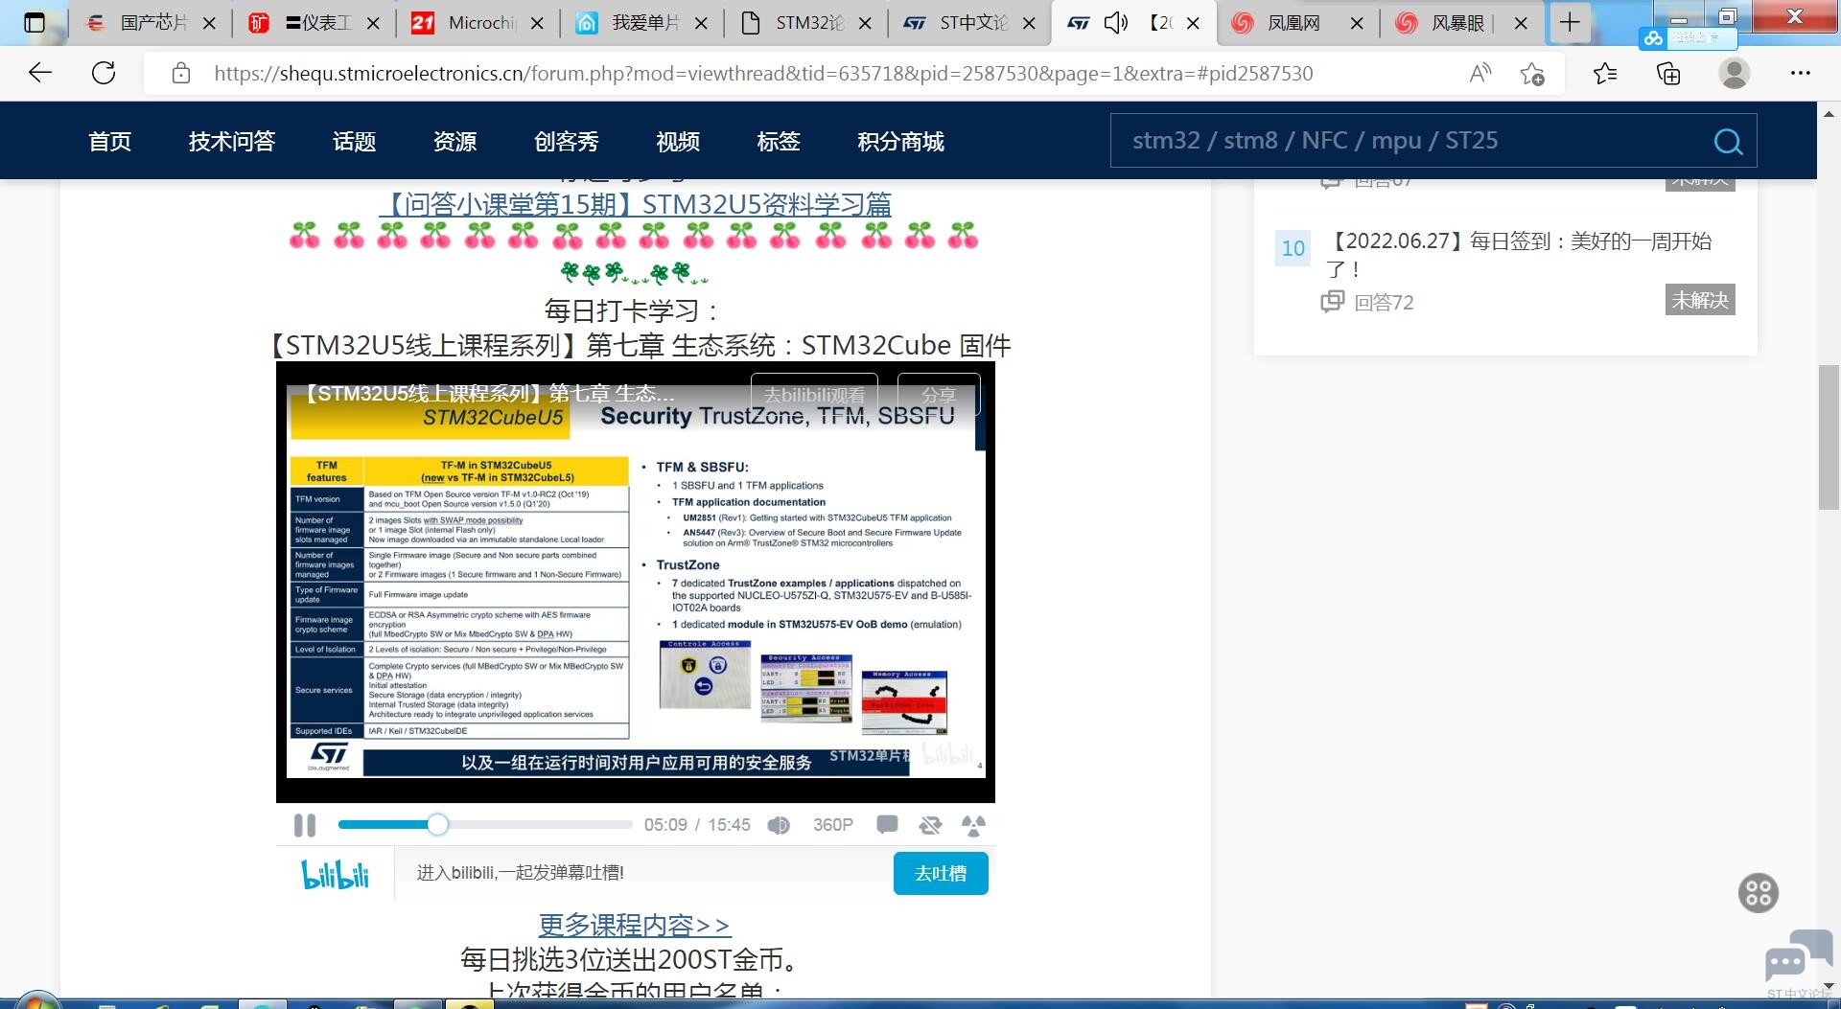
Task: Switch to the 我爱单片 tab
Action: point(642,23)
